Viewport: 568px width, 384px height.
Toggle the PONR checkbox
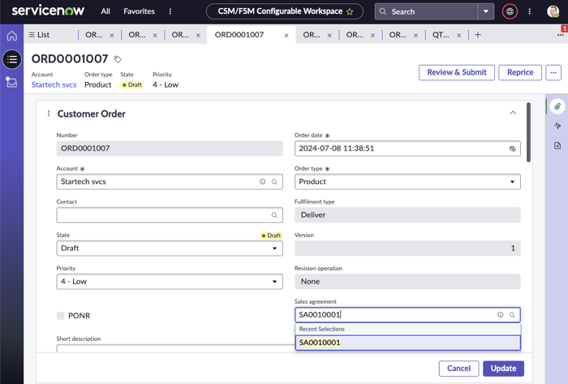click(61, 316)
